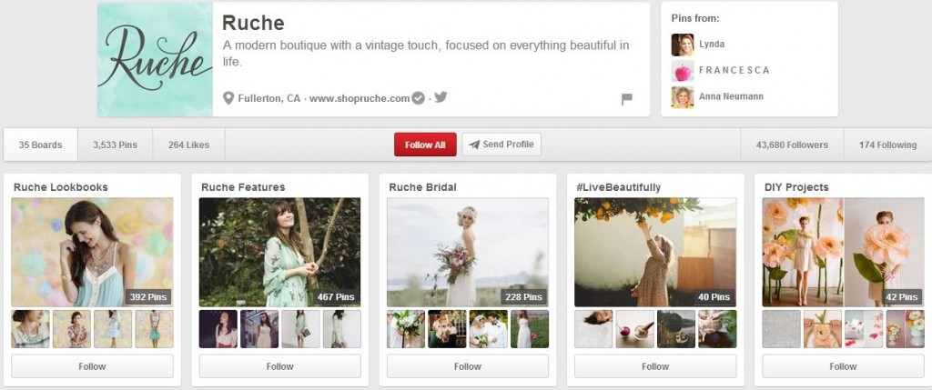Image resolution: width=932 pixels, height=390 pixels.
Task: Open second small thumbnail under Ruche Bridal
Action: click(447, 329)
